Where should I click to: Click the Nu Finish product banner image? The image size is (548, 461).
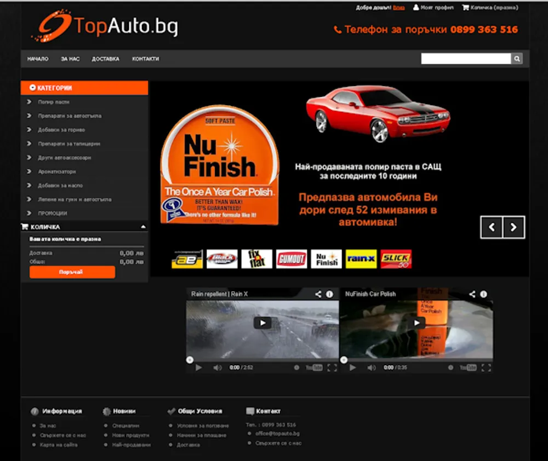click(x=220, y=164)
